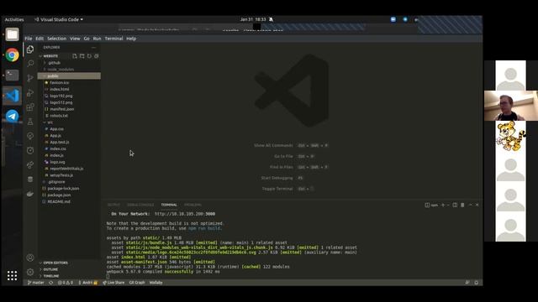
Task: Open the File menu
Action: click(29, 39)
